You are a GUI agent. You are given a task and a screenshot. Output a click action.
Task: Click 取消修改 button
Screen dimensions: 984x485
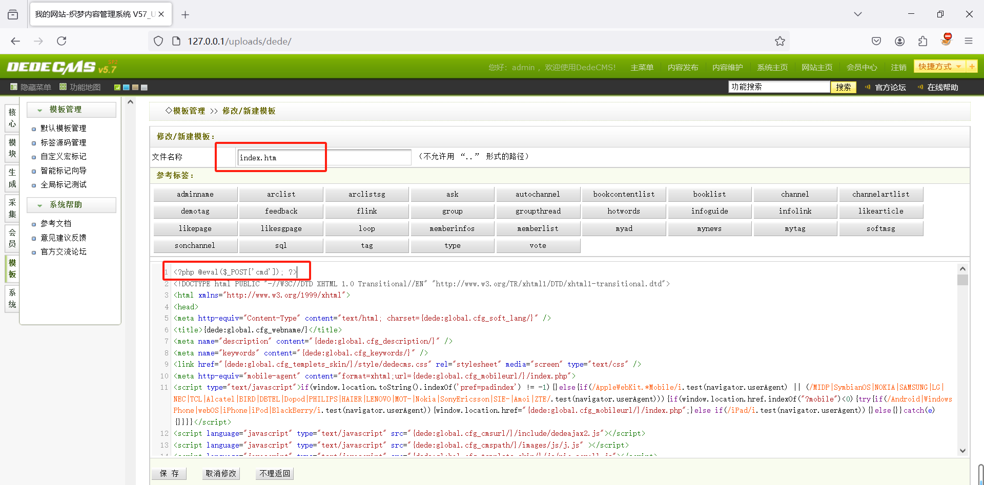tap(221, 473)
